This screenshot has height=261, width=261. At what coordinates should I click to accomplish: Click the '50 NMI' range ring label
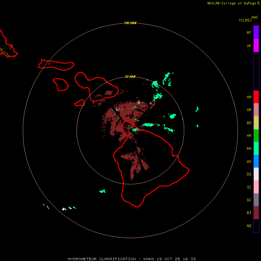(x=130, y=77)
